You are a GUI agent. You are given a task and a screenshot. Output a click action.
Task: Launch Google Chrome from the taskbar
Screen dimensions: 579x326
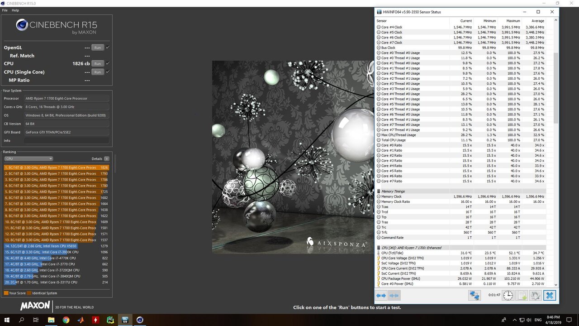66,320
